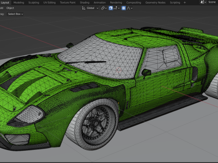This screenshot has width=218, height=163.
Task: Open the pivot point dropdown
Action: click(x=104, y=8)
